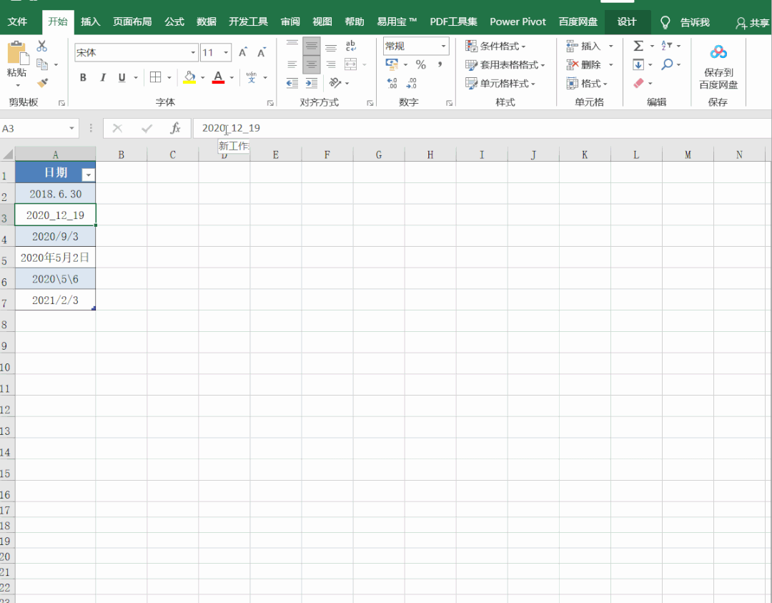
Task: Open 套用表格格式 menu
Action: click(505, 64)
